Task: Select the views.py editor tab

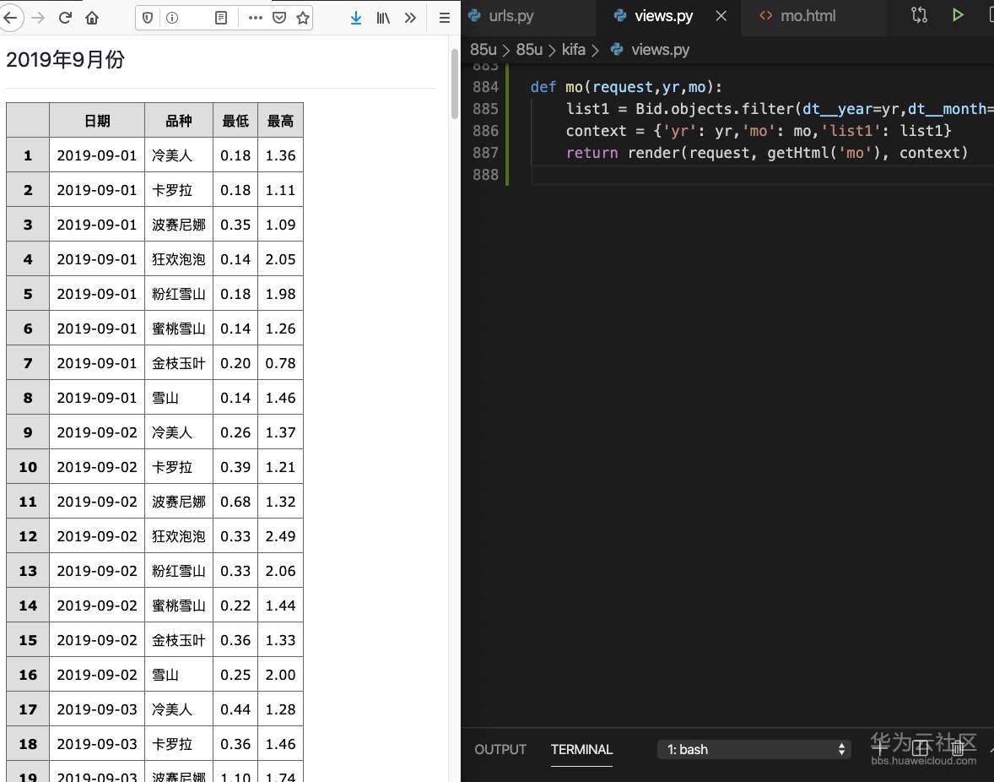Action: click(664, 16)
